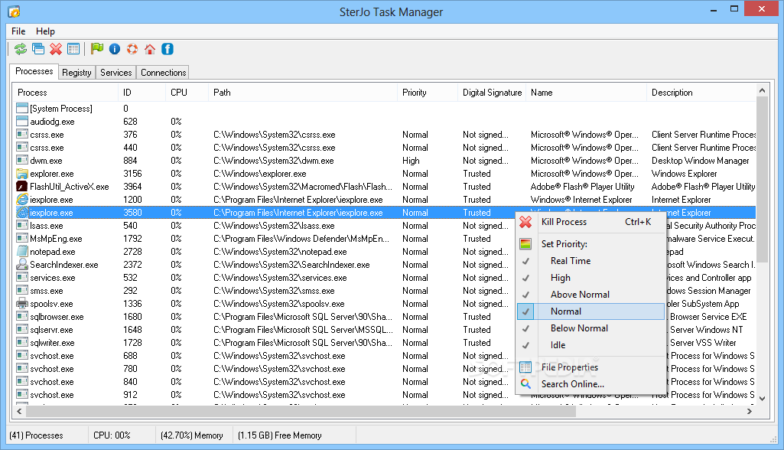
Task: Select the svchost.exe row with ID 688
Action: (x=384, y=356)
